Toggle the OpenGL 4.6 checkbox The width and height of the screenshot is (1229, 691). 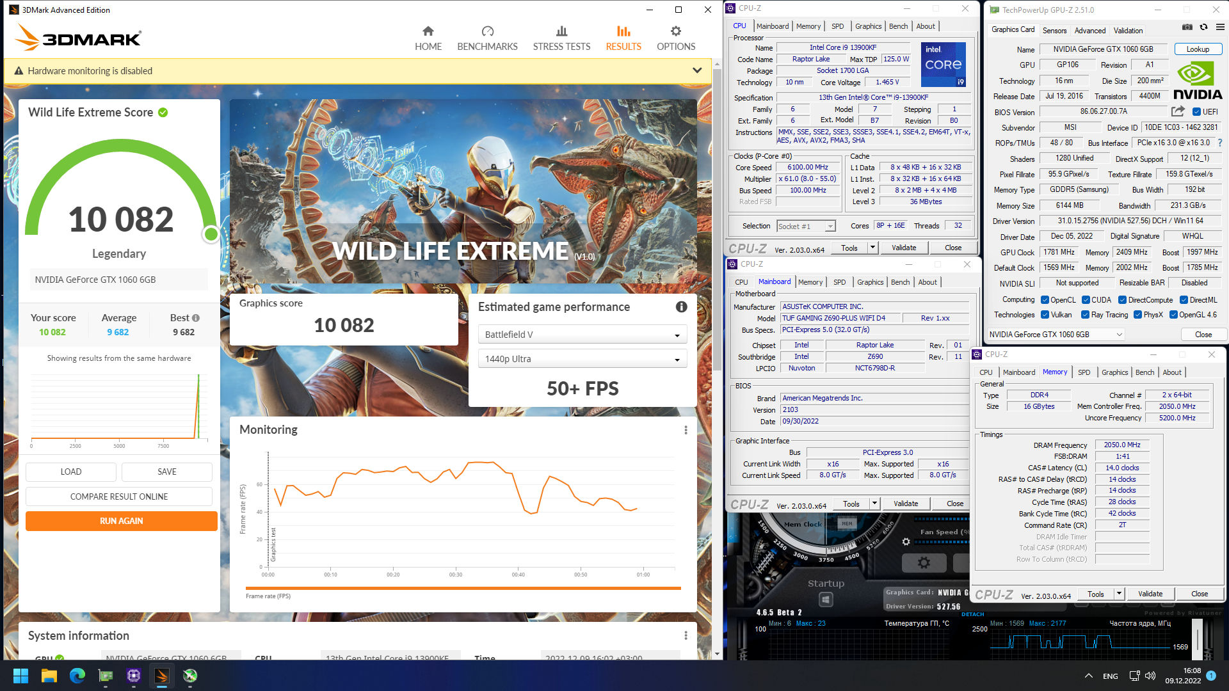1173,315
